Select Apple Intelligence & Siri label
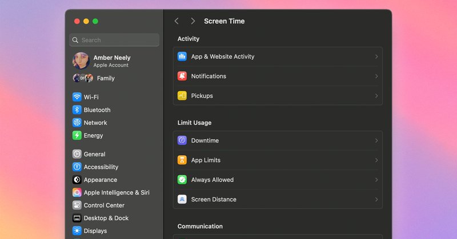 117,192
